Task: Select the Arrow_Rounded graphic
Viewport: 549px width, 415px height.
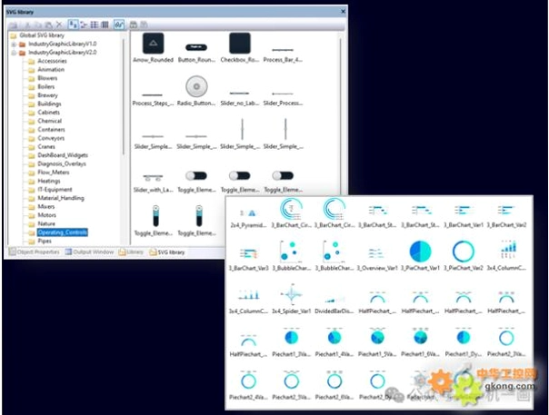Action: pyautogui.click(x=153, y=48)
